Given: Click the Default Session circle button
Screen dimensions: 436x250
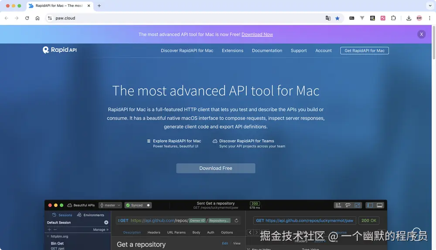Looking at the screenshot, I should tap(106, 223).
